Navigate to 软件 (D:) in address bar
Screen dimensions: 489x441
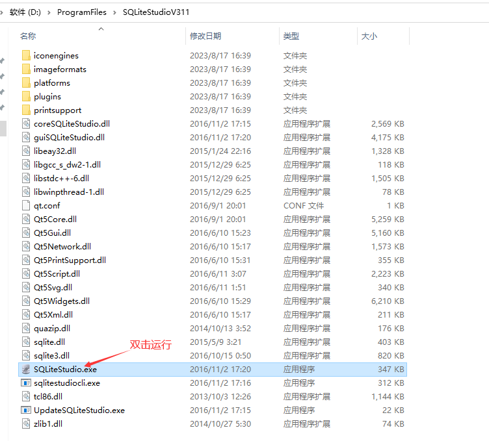pyautogui.click(x=25, y=12)
